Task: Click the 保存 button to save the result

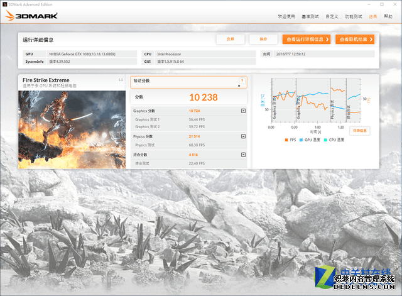Action: [263, 39]
